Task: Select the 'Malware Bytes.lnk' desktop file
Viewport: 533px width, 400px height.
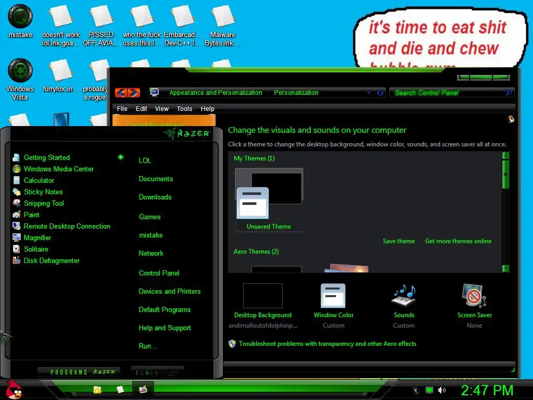Action: (x=223, y=26)
